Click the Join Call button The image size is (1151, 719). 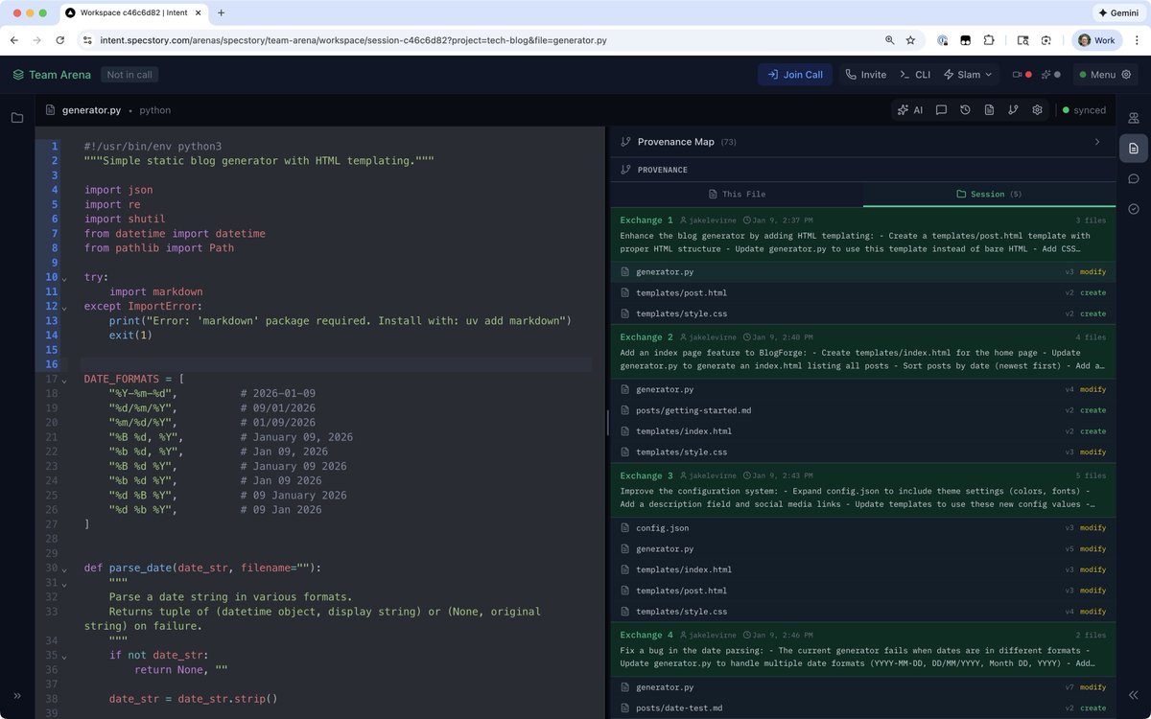pyautogui.click(x=795, y=75)
